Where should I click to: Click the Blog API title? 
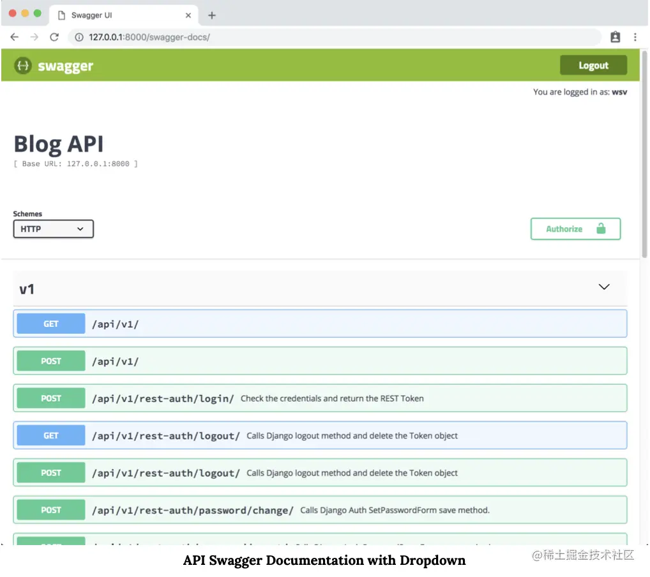click(x=59, y=144)
